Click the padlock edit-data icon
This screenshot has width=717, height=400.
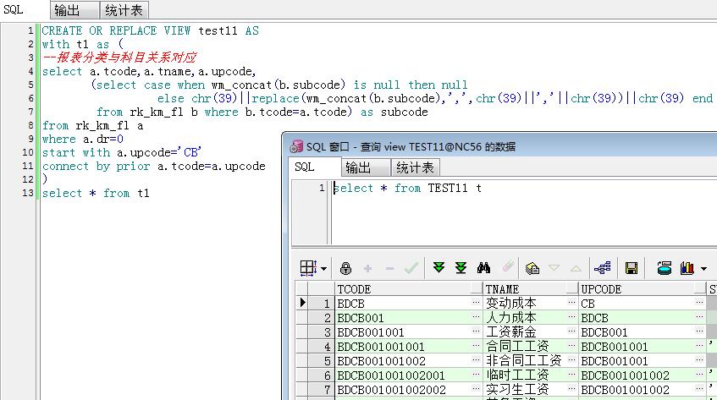pyautogui.click(x=345, y=268)
